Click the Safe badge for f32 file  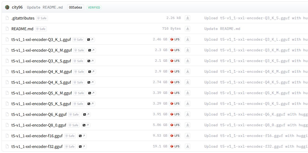(x=70, y=147)
